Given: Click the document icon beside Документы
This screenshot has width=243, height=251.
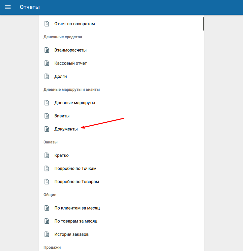Looking at the screenshot, I should point(47,129).
